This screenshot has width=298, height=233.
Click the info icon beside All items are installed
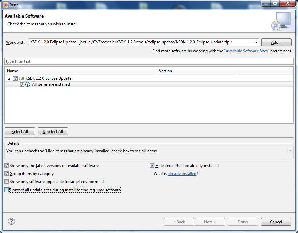coord(28,84)
